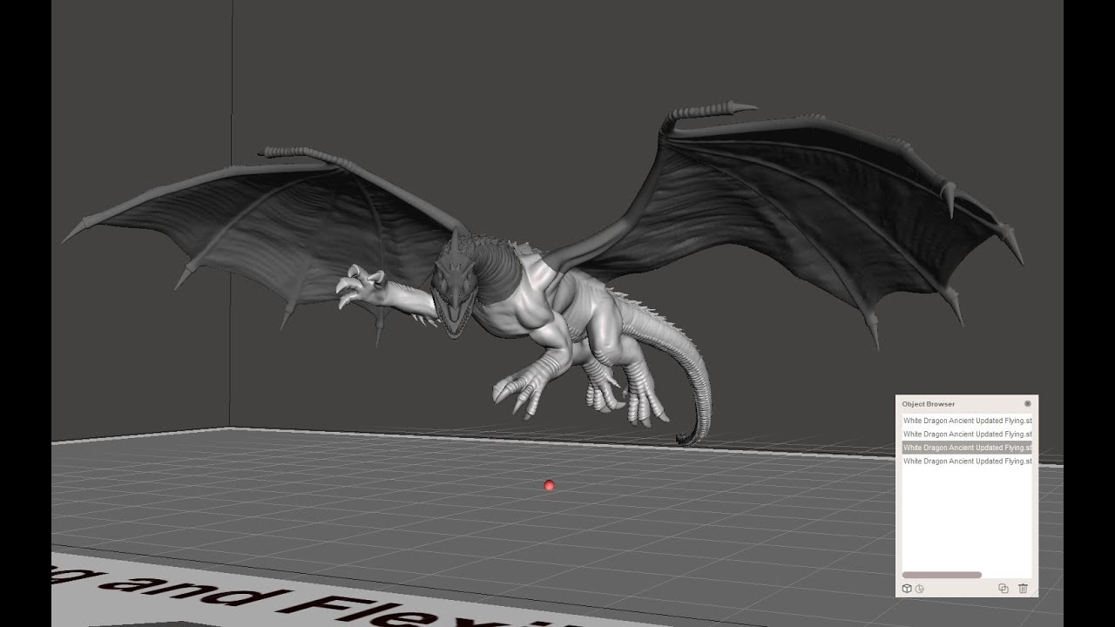1115x627 pixels.
Task: Click the red pivot sphere on grid
Action: (549, 485)
